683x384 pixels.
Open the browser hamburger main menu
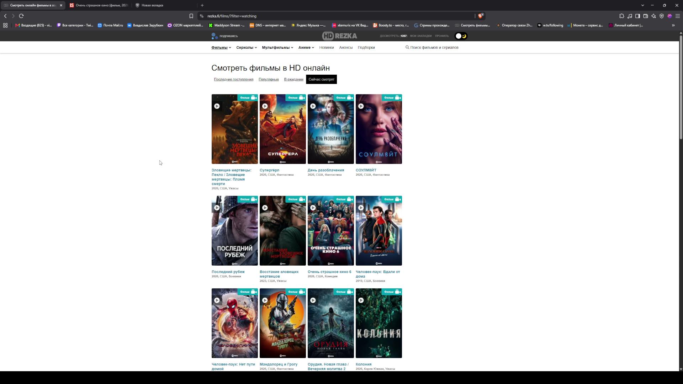(x=678, y=16)
